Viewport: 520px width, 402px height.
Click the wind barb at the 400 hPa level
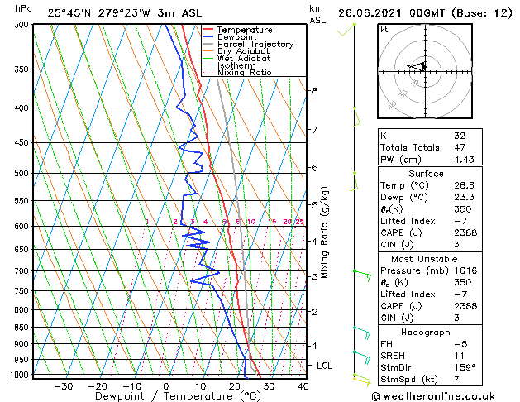[356, 117]
